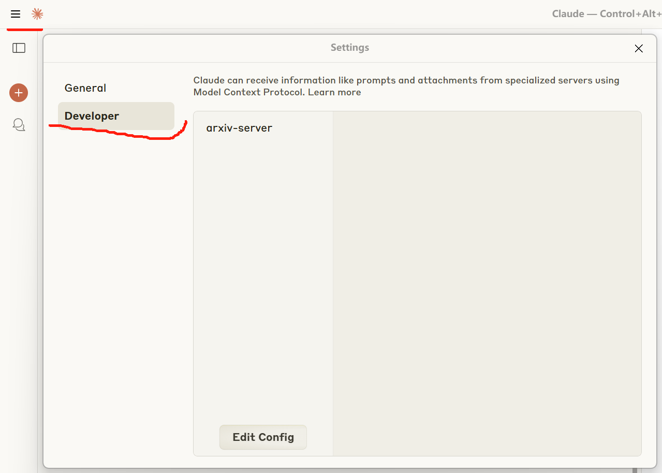Screen dimensions: 662x473
Task: Click the Settings dialog title
Action: coord(350,48)
